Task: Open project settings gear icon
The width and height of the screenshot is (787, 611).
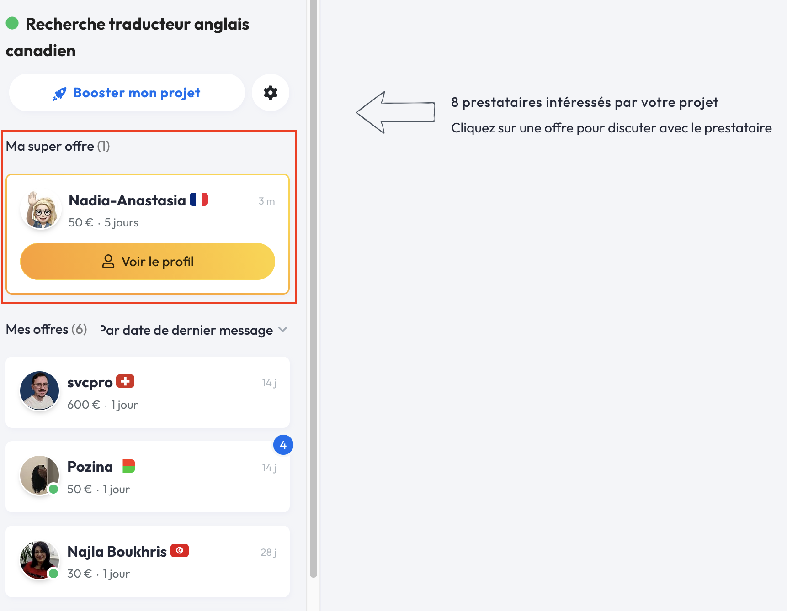Action: click(x=271, y=93)
